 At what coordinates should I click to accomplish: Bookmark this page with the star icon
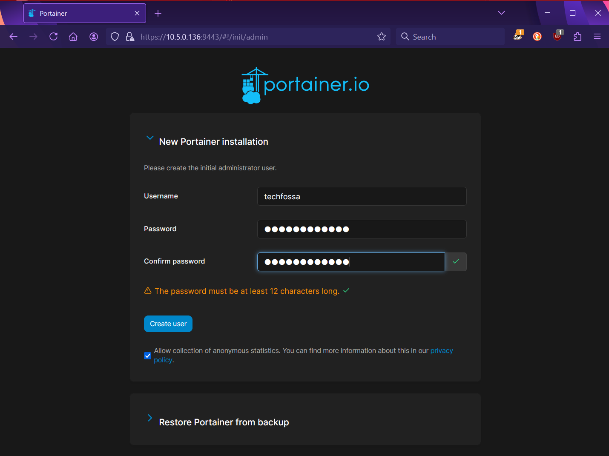click(x=381, y=37)
